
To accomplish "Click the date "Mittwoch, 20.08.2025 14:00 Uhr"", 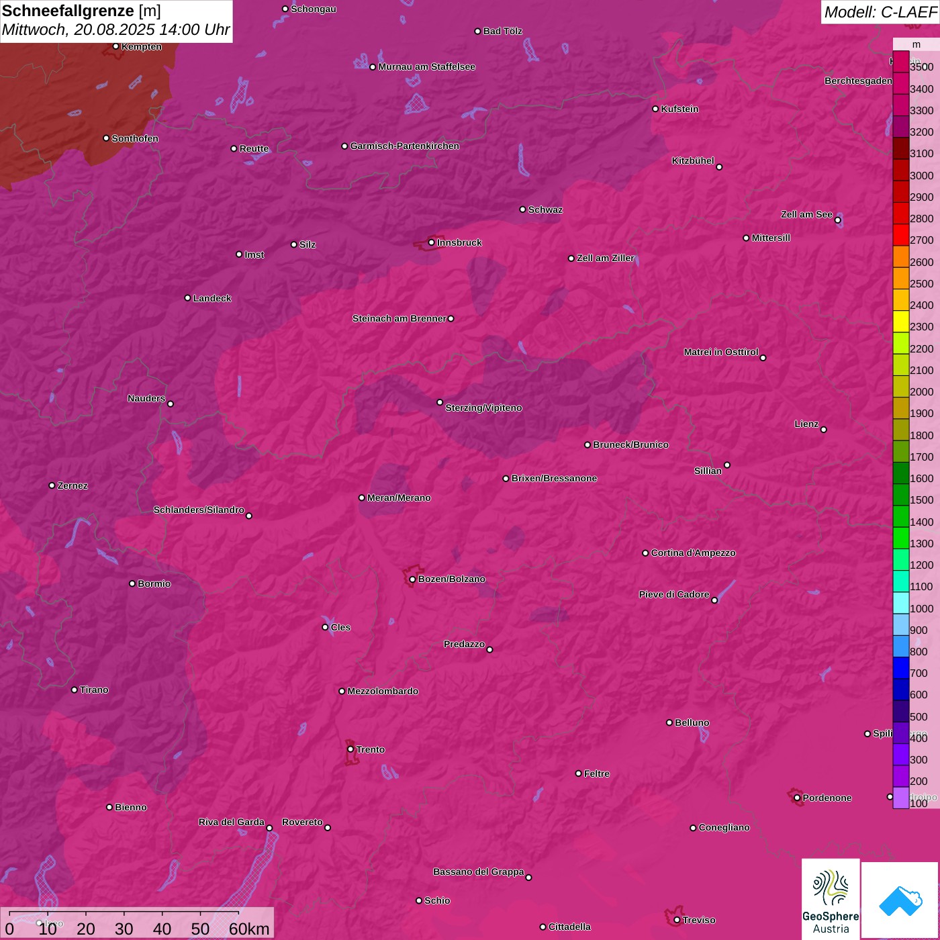I will (x=116, y=30).
